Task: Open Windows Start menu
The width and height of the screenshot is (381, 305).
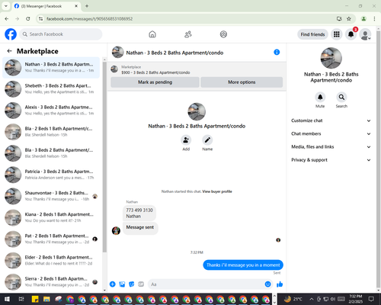Action: [7, 299]
